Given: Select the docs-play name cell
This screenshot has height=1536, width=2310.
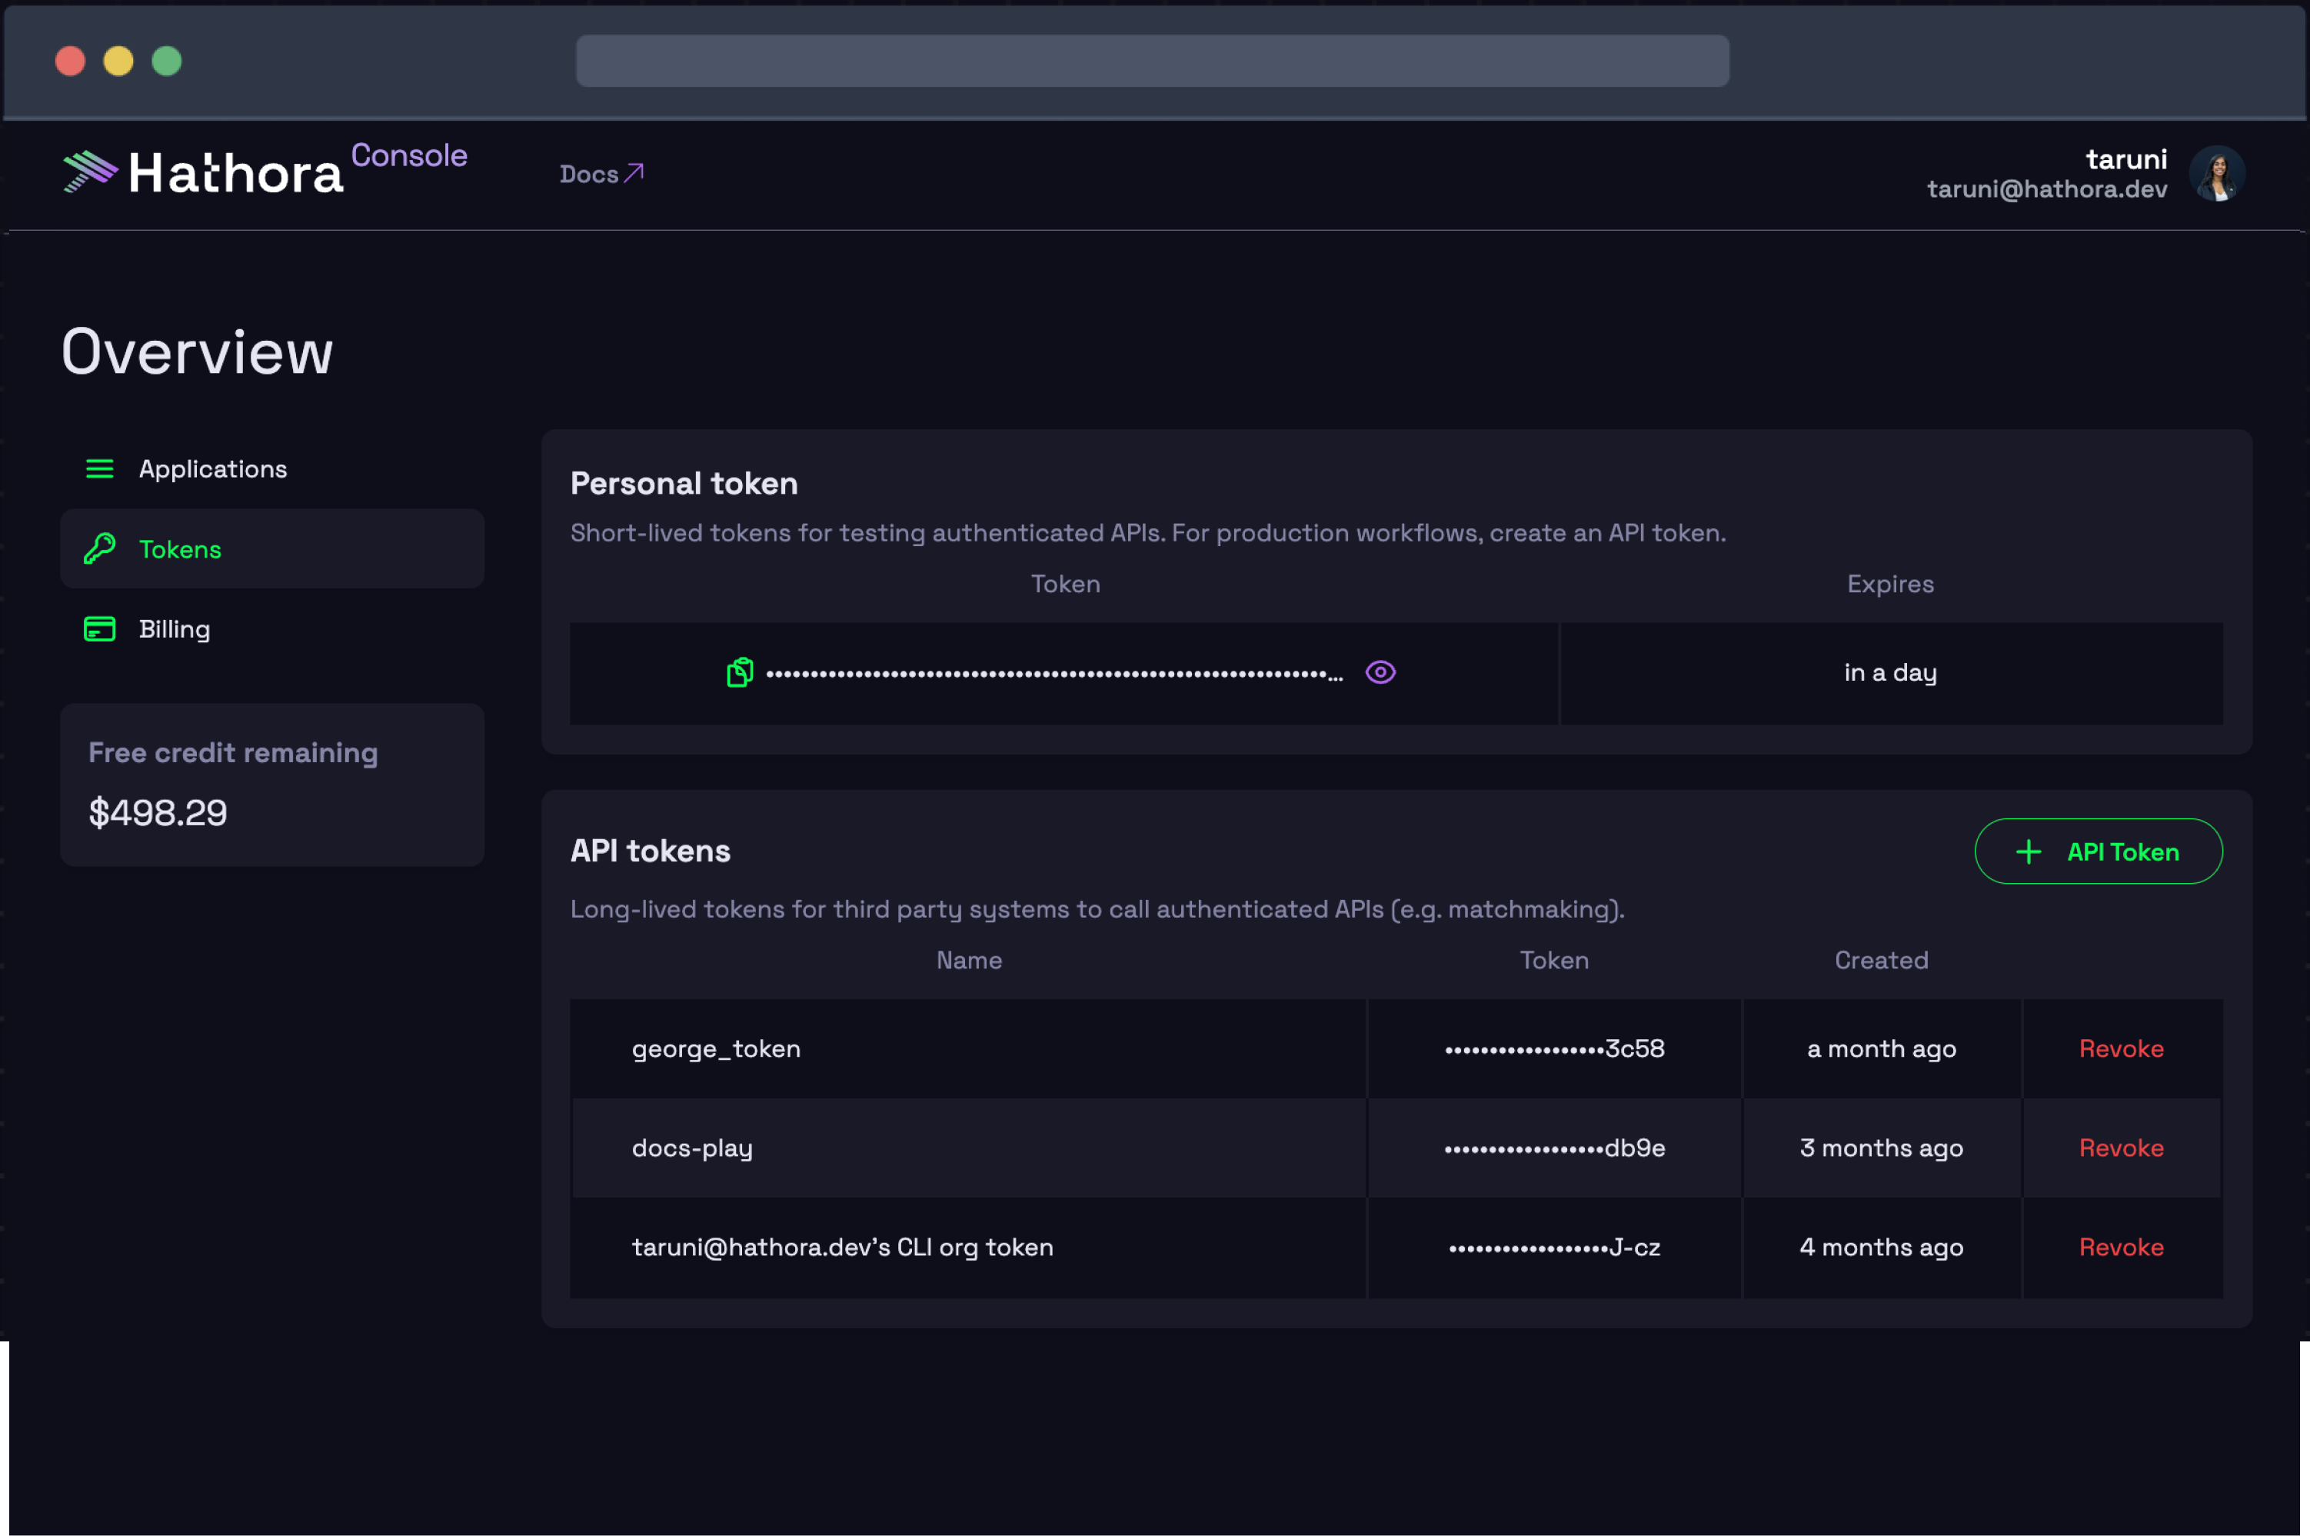Looking at the screenshot, I should click(x=967, y=1148).
